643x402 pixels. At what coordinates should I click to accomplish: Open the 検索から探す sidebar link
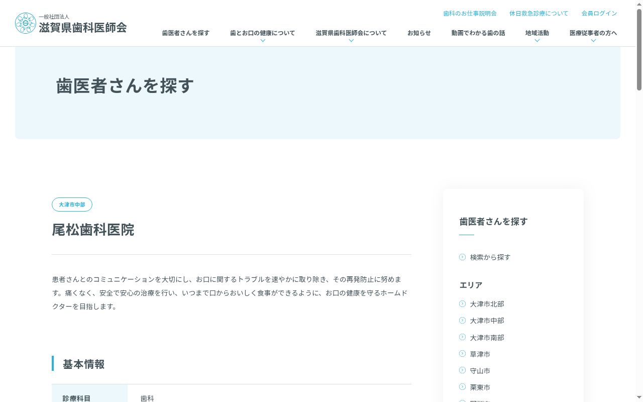coord(490,257)
